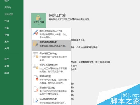140x105 pixels.
Task: Select 始终以只读方式打开(O) option
Action: [x=51, y=34]
